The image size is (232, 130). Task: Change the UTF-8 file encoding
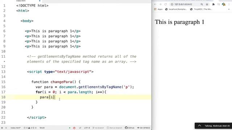(87, 128)
